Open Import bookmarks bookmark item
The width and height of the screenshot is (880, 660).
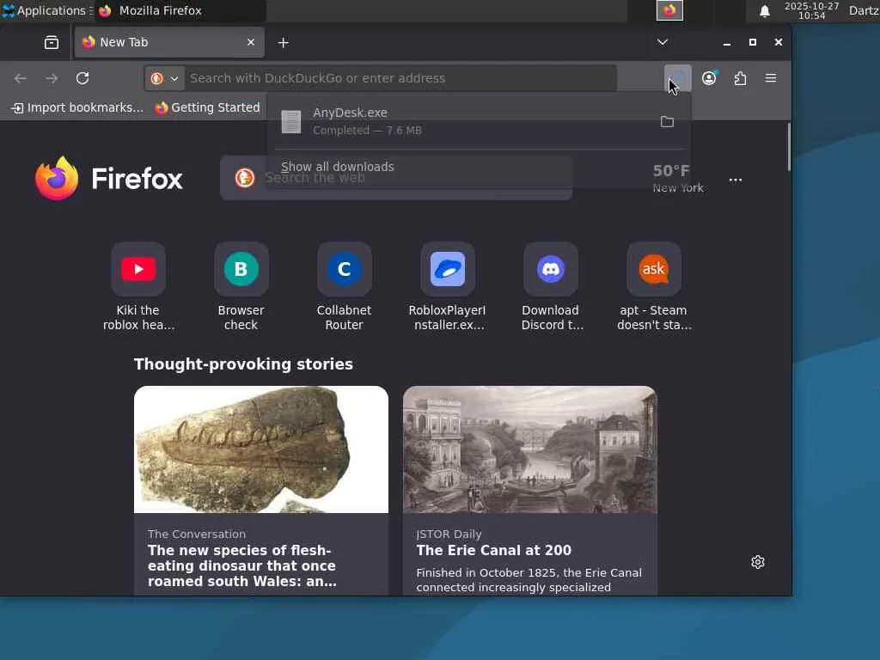[77, 107]
